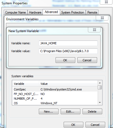Click the scrollbar down arrow in System variables
This screenshot has width=113, height=128.
click(x=100, y=103)
